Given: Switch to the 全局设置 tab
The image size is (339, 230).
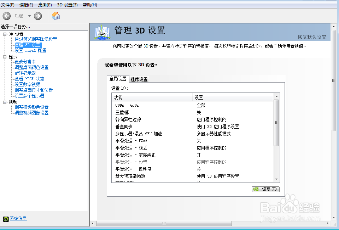Looking at the screenshot, I should coord(118,79).
